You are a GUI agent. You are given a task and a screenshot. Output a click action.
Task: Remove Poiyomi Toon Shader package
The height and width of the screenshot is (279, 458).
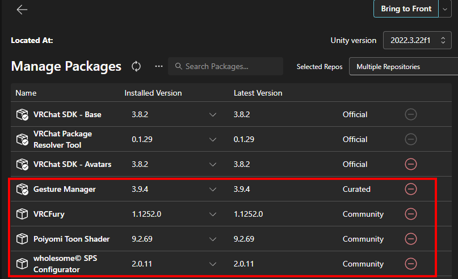411,239
